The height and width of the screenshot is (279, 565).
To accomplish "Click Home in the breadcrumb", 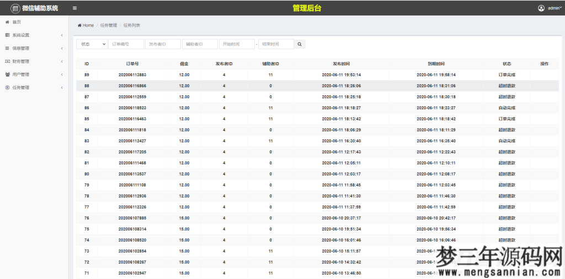I will tap(88, 25).
